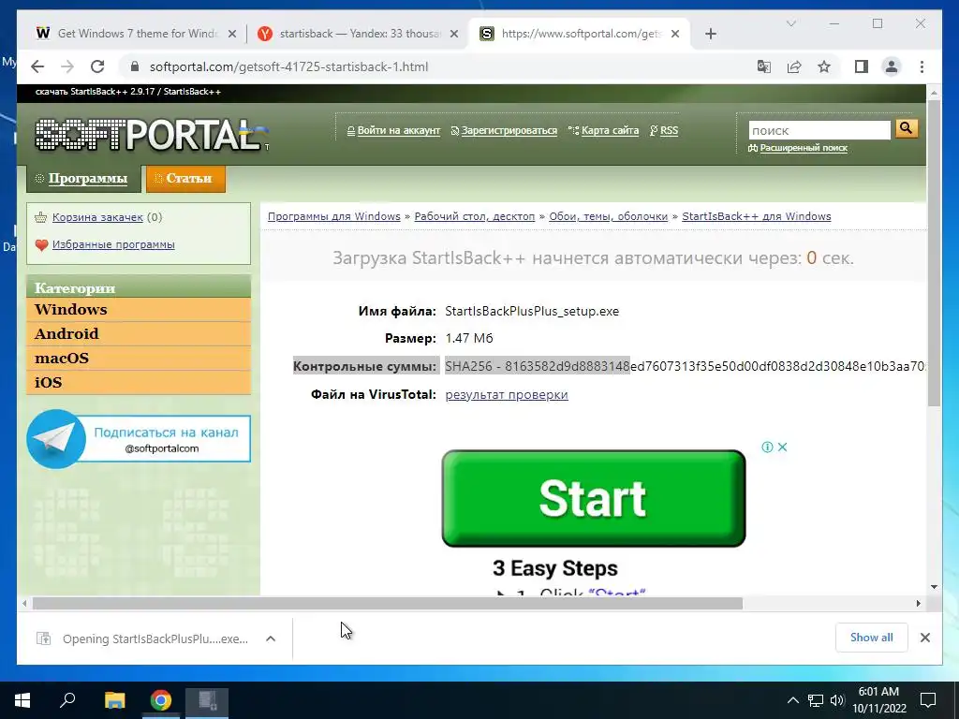The image size is (959, 719).
Task: Close the Get Windows 7 theme tab
Action: click(x=232, y=34)
